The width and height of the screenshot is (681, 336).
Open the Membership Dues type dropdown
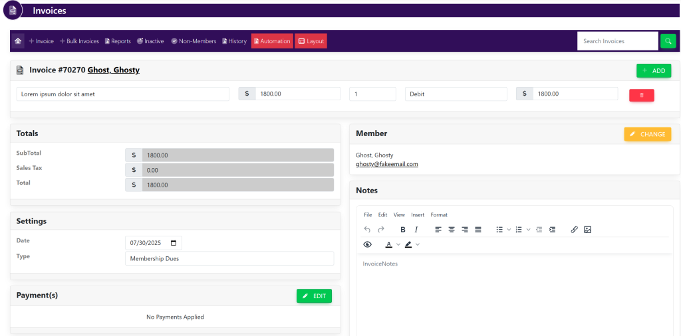click(229, 258)
